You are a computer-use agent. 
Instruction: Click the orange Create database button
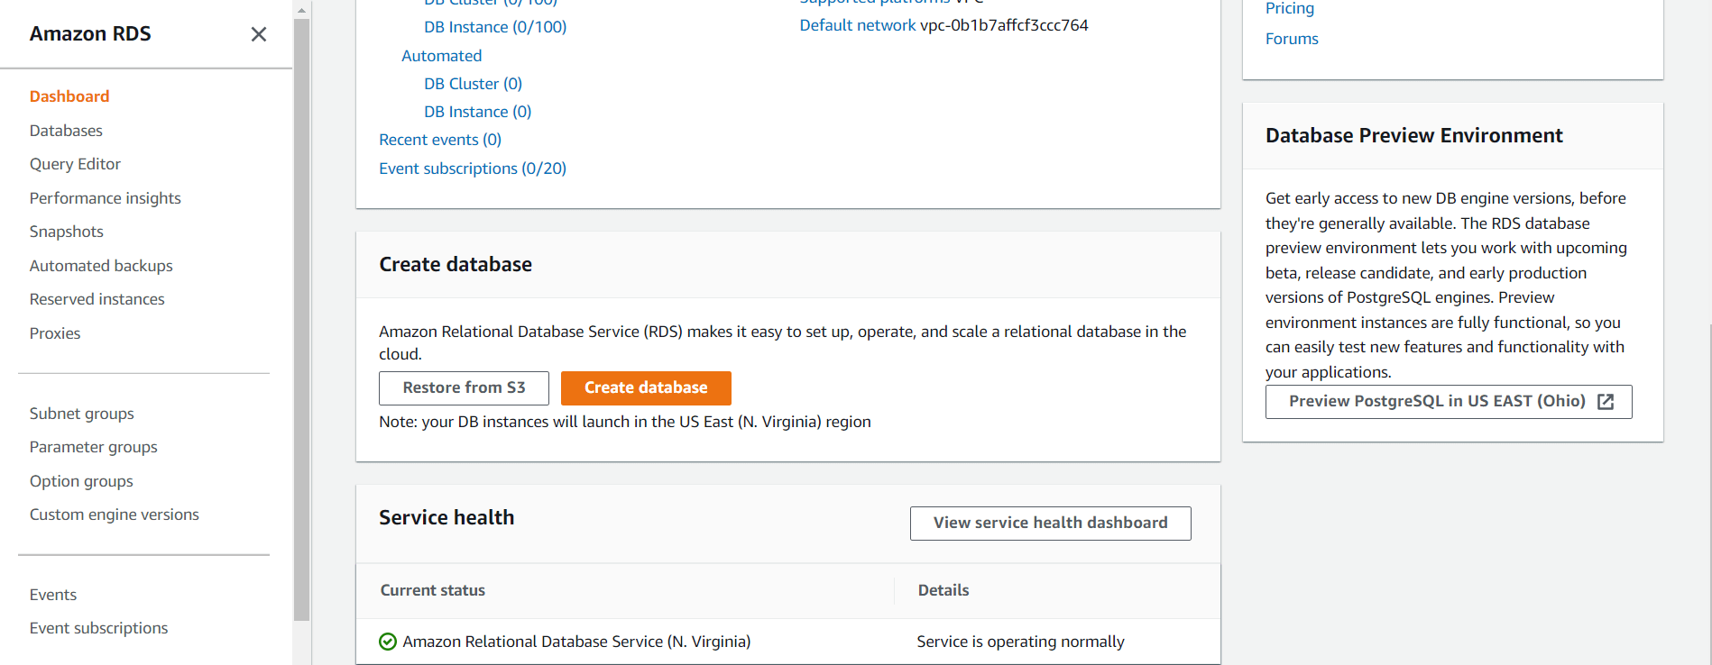tap(646, 388)
